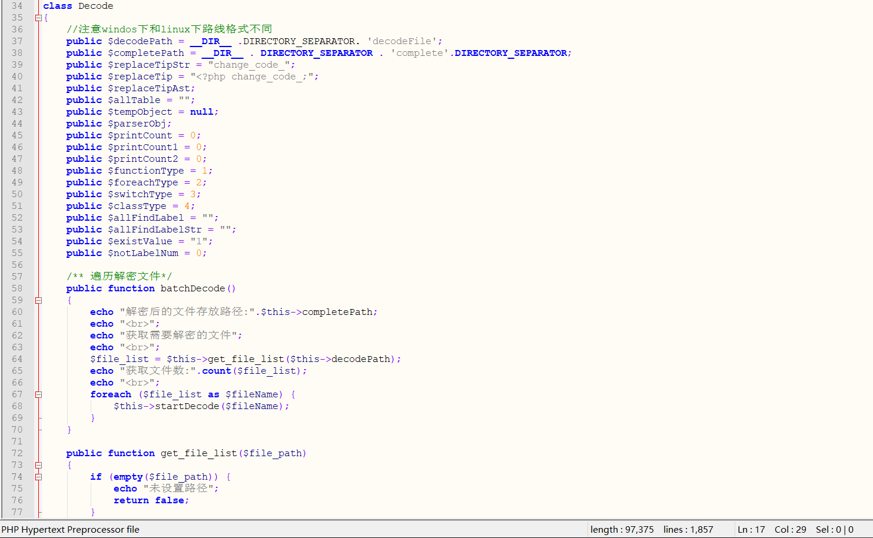Collapse the get_file_list function body fold
Screen dimensions: 873x538
[38, 465]
